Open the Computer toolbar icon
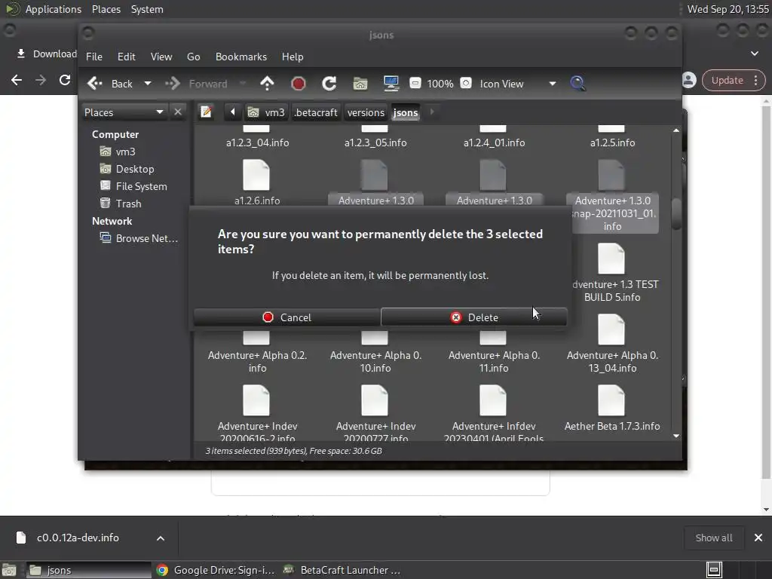 point(391,83)
